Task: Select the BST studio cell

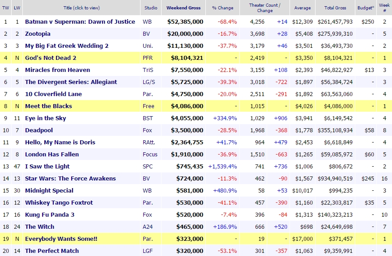Action: [x=148, y=118]
